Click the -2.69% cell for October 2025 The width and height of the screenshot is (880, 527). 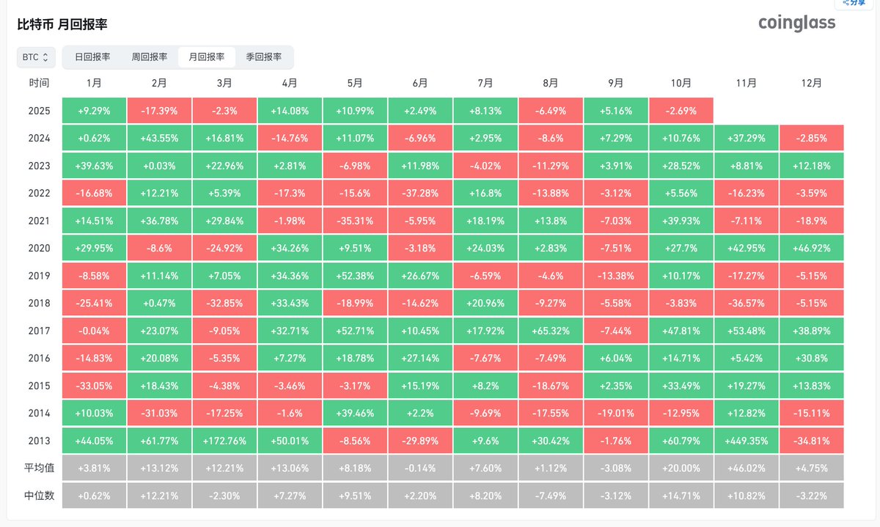point(681,111)
